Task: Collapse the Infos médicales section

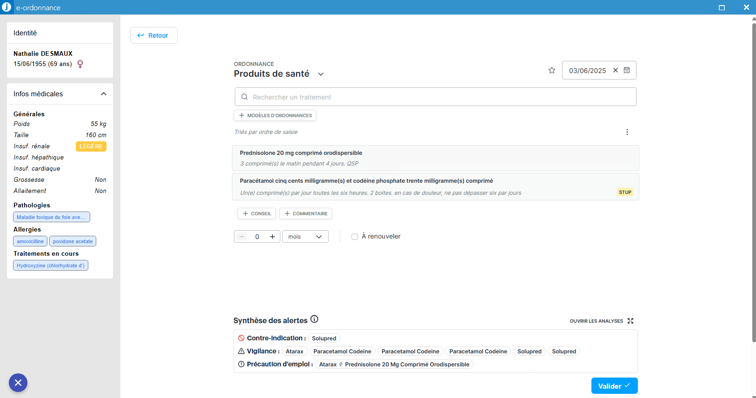Action: [104, 94]
